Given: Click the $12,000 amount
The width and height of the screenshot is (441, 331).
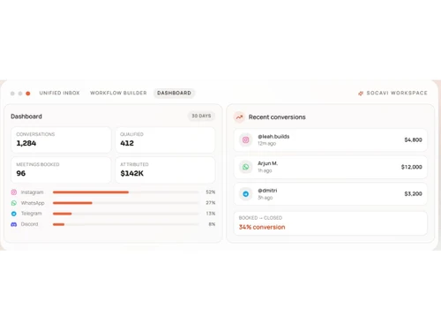Looking at the screenshot, I should coord(412,167).
